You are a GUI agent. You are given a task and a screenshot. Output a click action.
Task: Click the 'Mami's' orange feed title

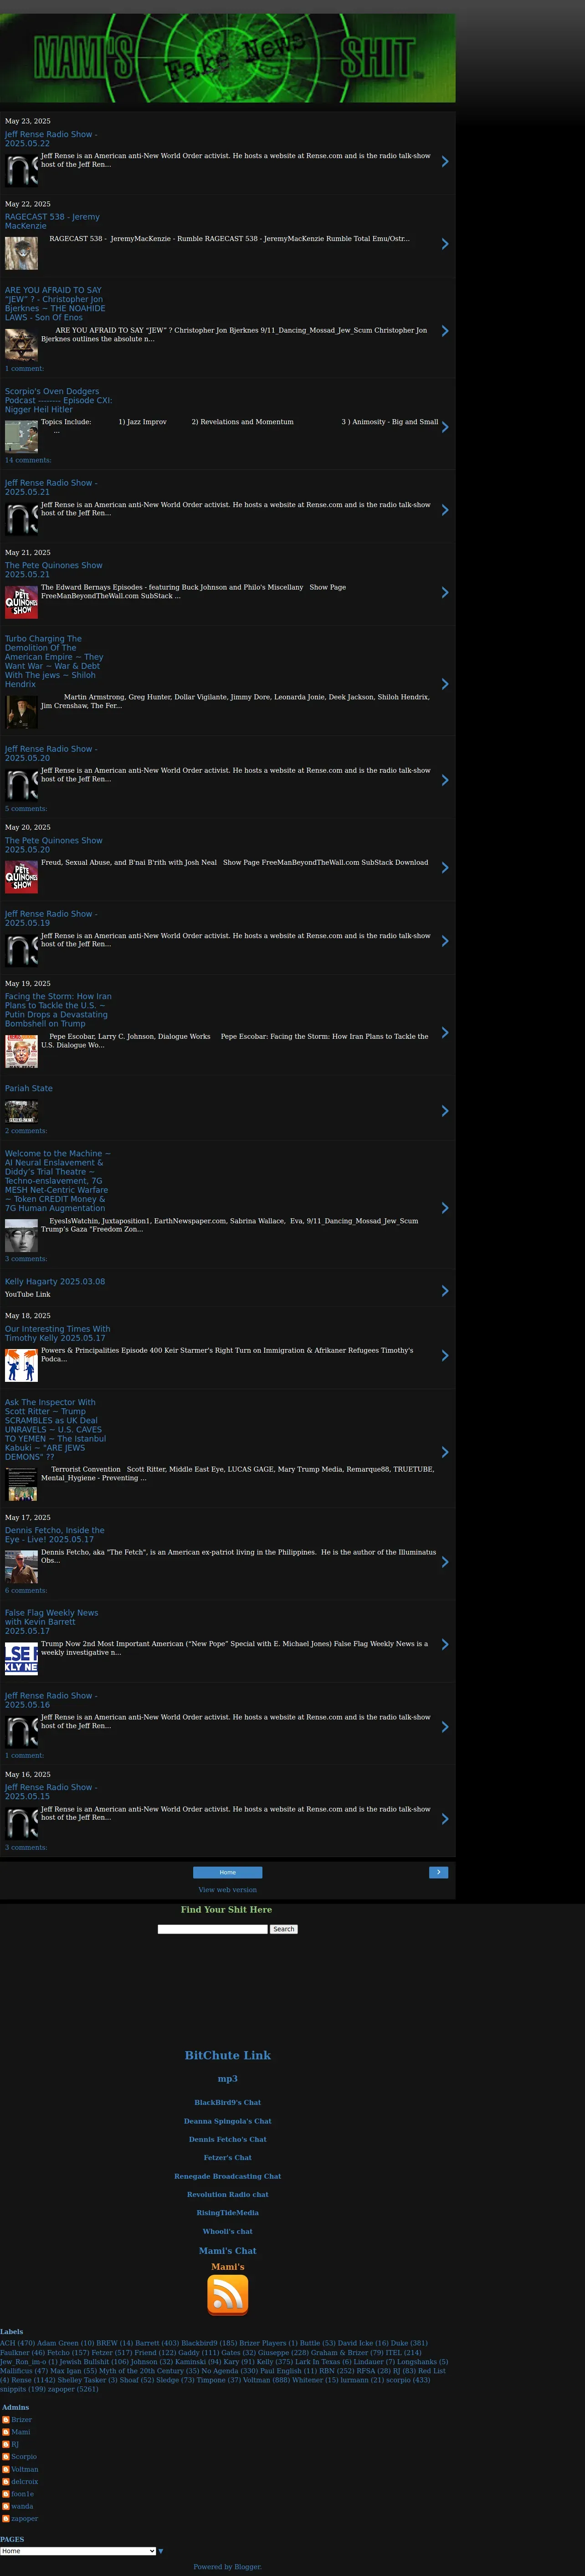click(x=228, y=2267)
